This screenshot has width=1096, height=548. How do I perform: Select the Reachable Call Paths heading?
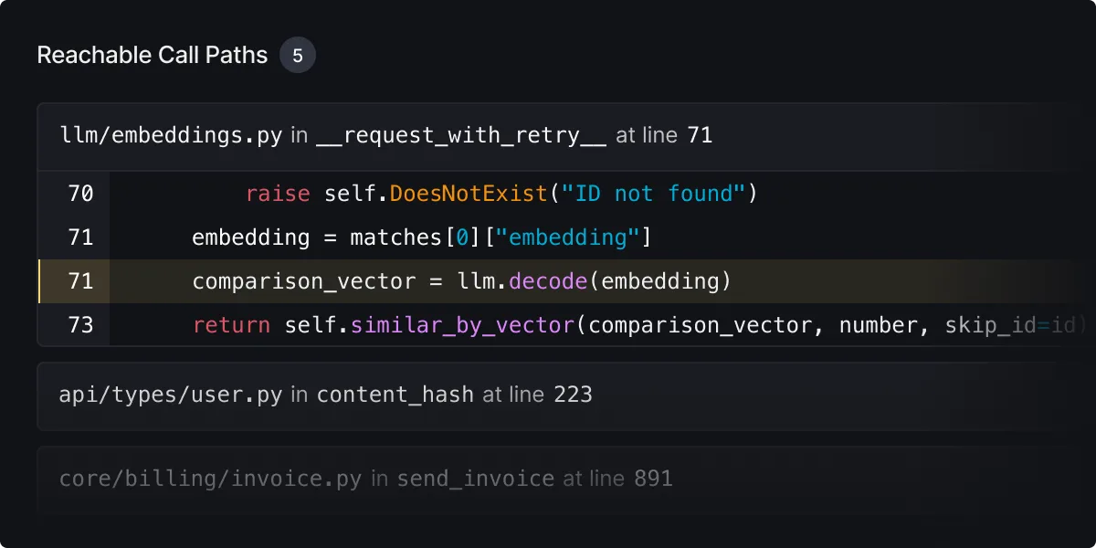click(x=152, y=55)
